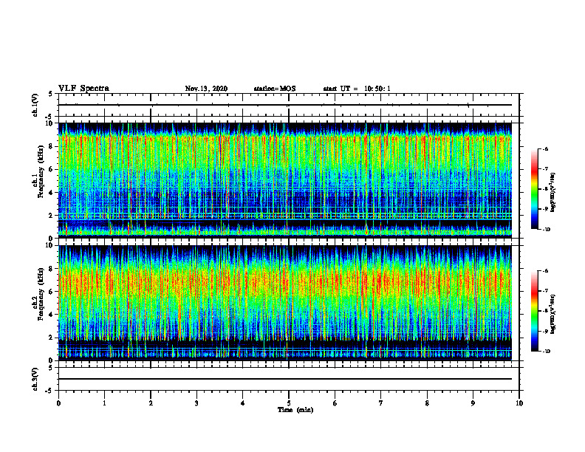Click the "2" tick on the time axis

click(x=151, y=403)
